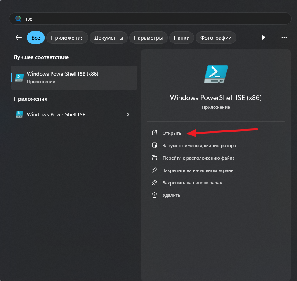Viewport: 297px width, 281px height.
Task: Switch to the 'Документы' filter tab
Action: tap(109, 38)
